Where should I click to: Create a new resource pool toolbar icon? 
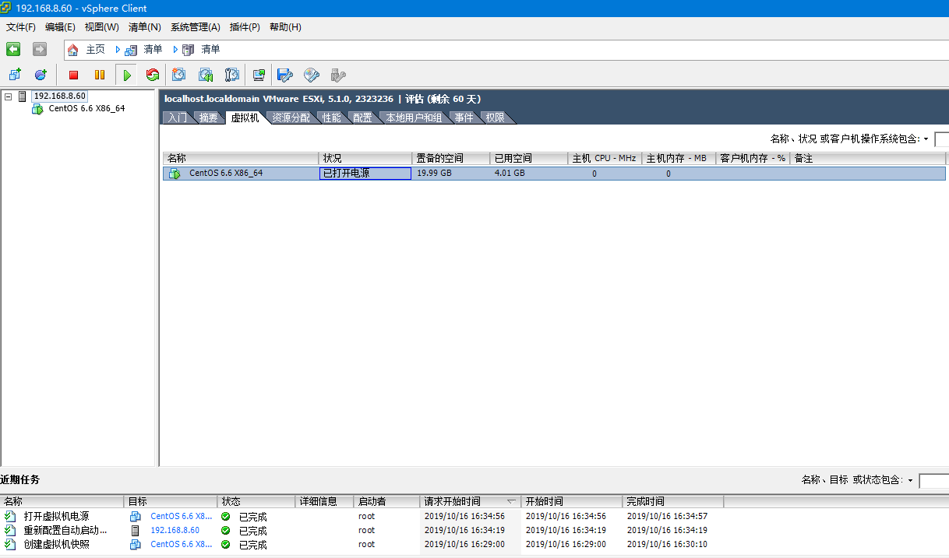point(41,75)
